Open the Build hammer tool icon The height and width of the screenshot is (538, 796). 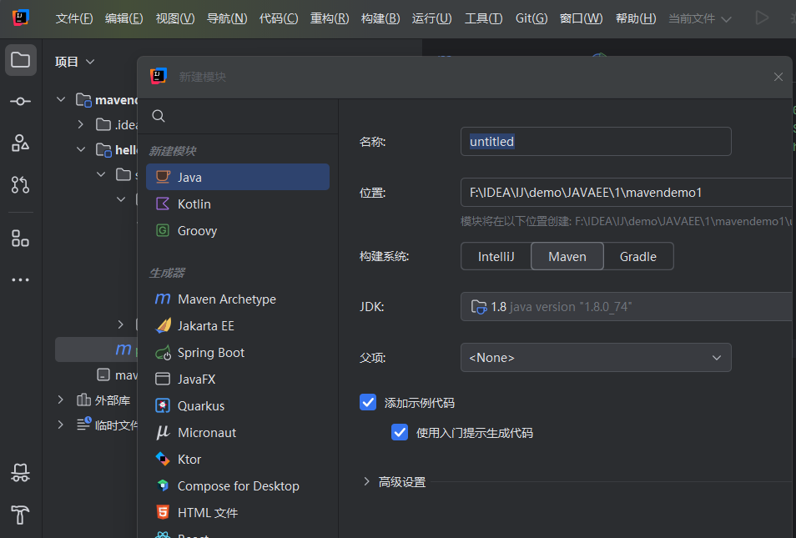pyautogui.click(x=21, y=515)
